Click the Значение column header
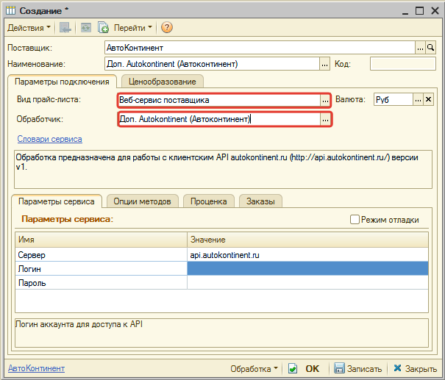This screenshot has height=380, width=445. tap(307, 240)
